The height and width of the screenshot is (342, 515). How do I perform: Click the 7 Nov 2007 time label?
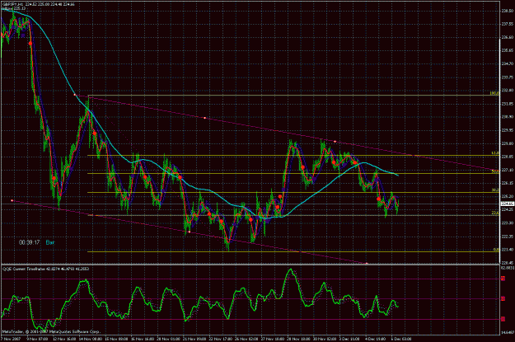pos(11,339)
